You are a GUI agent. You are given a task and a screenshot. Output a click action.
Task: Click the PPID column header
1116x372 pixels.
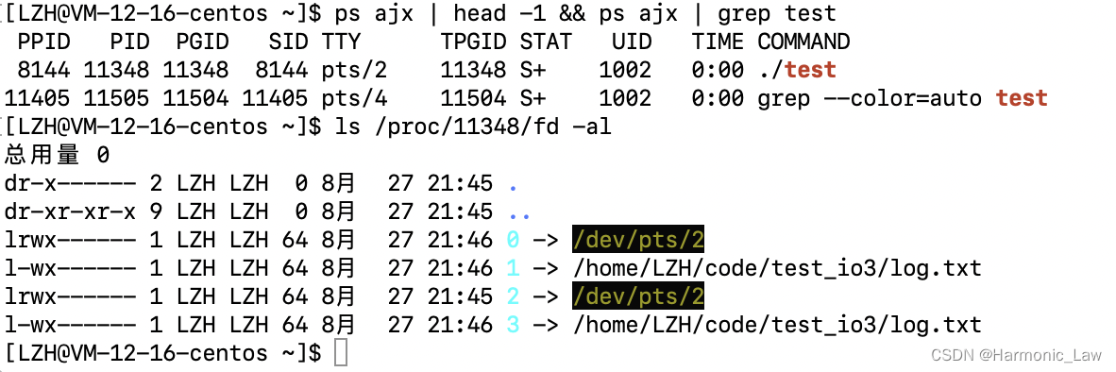(x=44, y=42)
